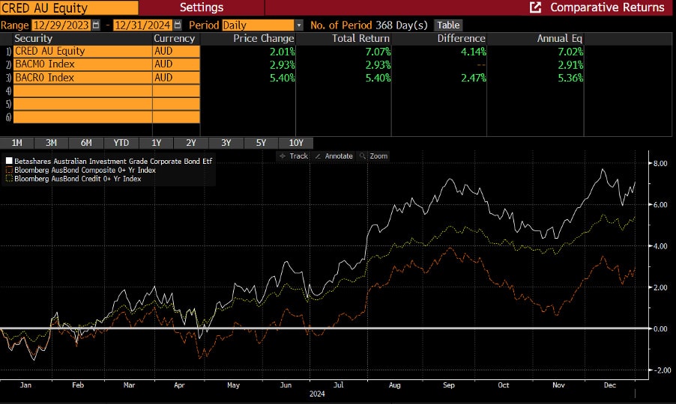The image size is (676, 404).
Task: Click the chart Zoom magnifier tool
Action: [x=373, y=156]
